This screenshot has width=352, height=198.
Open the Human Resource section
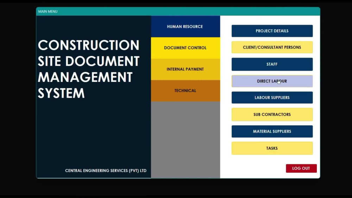click(186, 26)
